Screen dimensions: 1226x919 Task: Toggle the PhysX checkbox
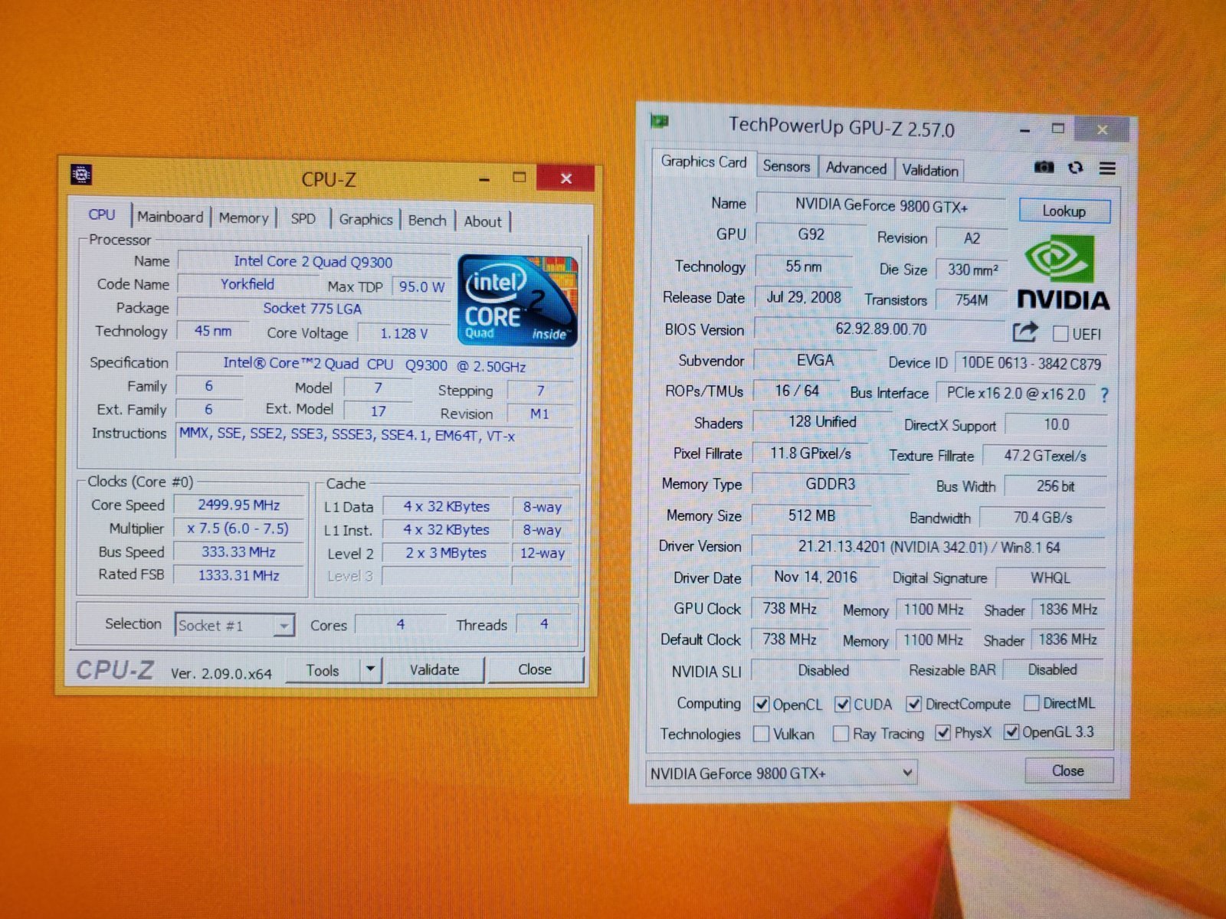coord(943,733)
